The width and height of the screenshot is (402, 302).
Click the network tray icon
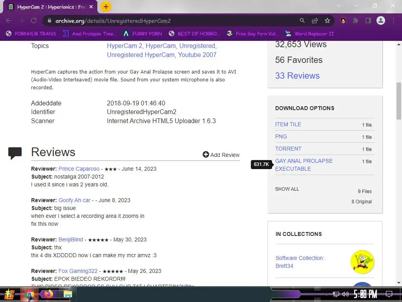click(336, 294)
